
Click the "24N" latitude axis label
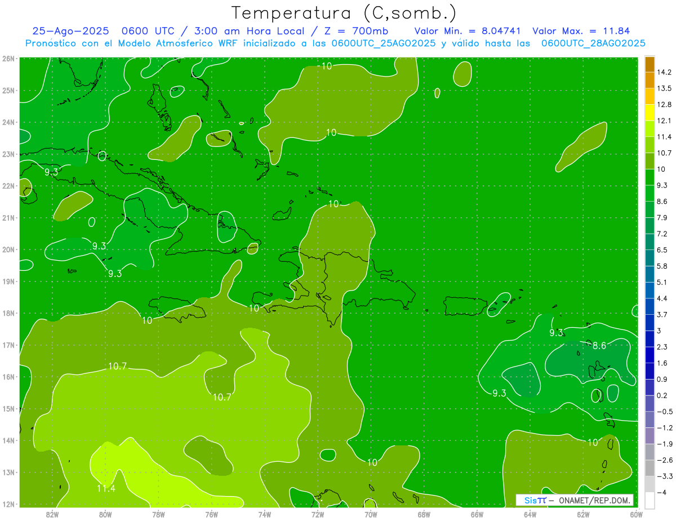pos(8,122)
